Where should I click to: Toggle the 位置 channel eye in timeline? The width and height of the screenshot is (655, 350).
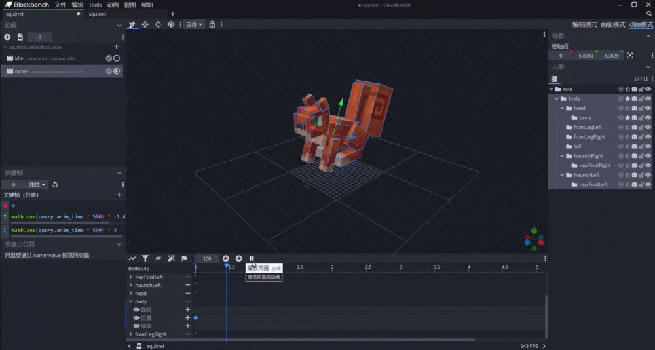(x=136, y=318)
